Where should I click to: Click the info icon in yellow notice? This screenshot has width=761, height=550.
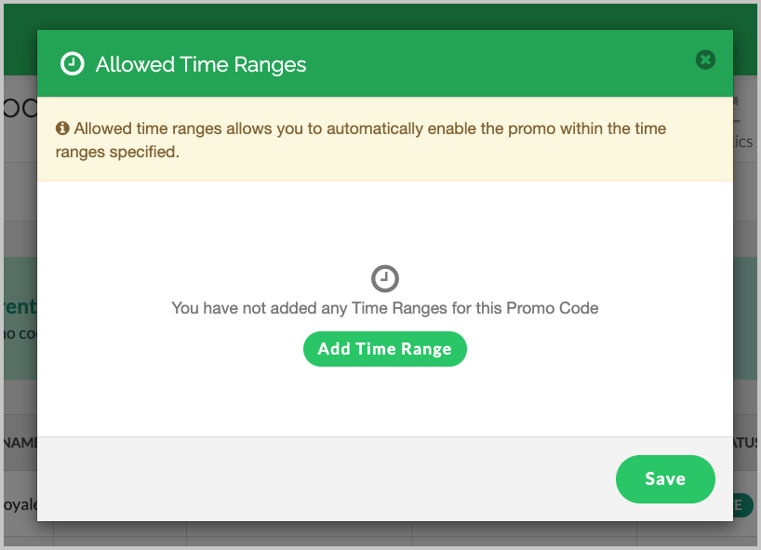point(62,128)
